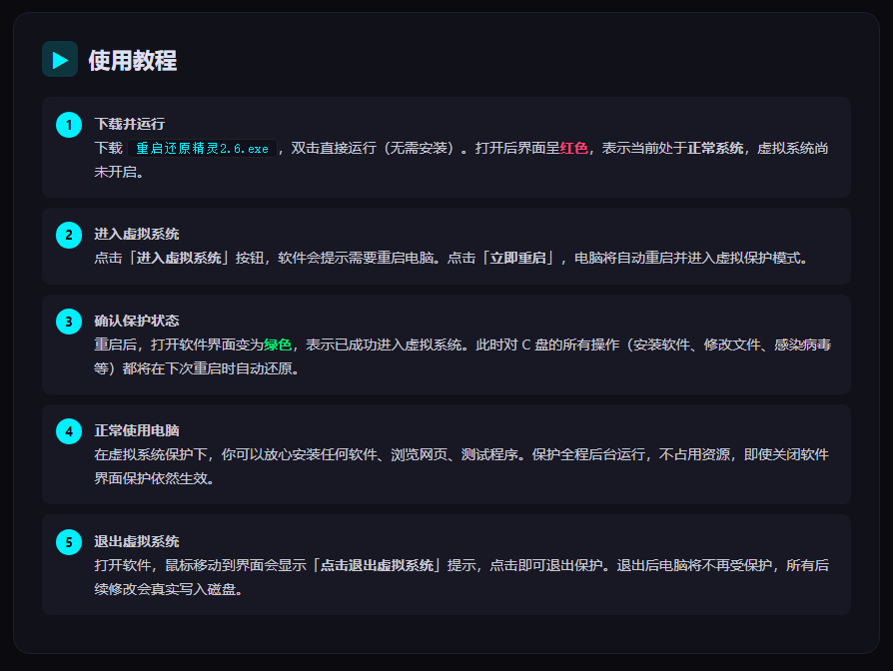
Task: Click the step 4 number badge
Action: pos(69,431)
